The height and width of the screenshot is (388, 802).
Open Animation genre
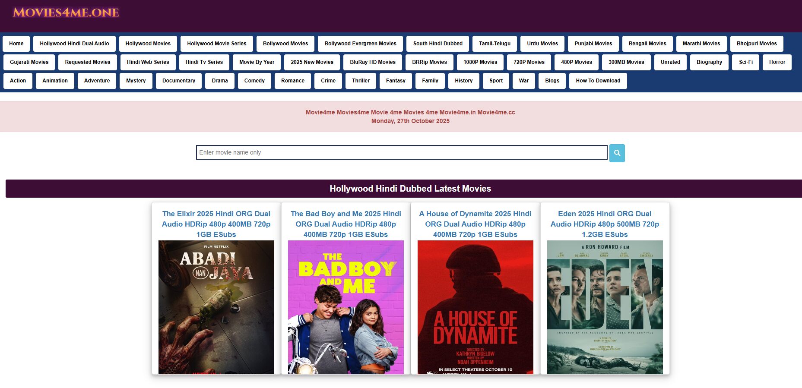coord(55,81)
